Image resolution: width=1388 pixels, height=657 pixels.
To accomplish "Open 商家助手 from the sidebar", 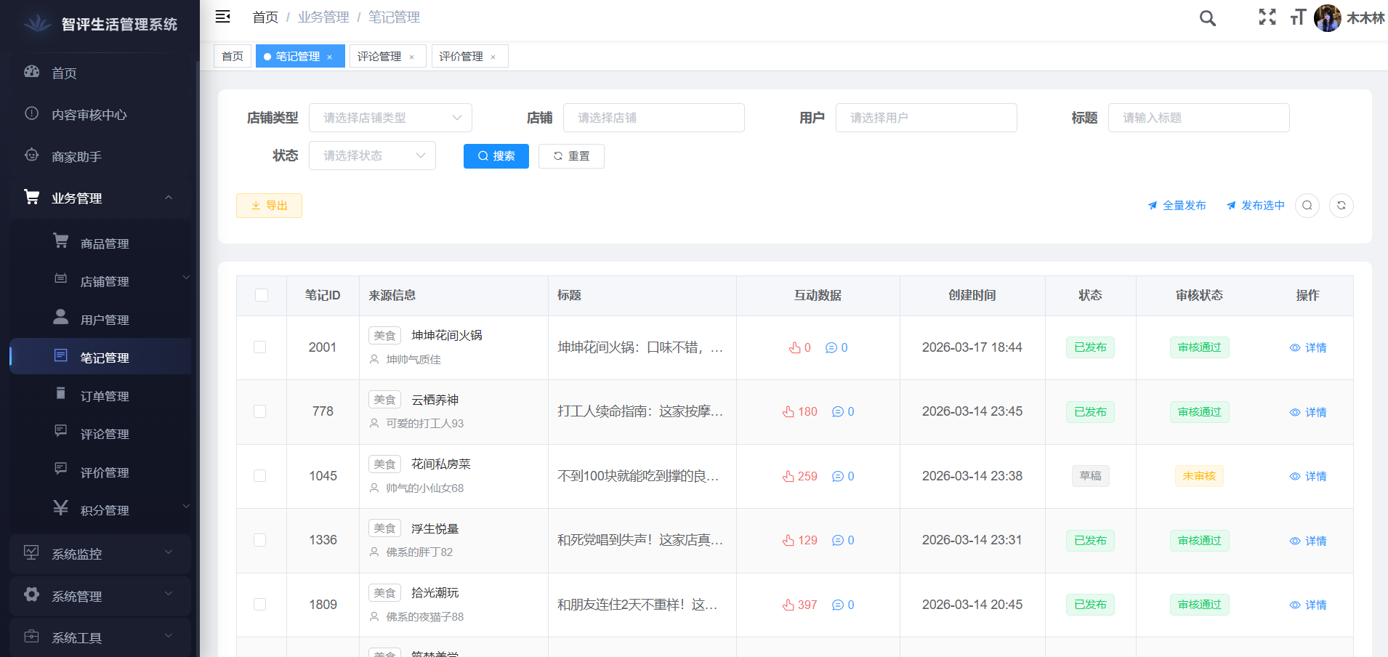I will 80,156.
